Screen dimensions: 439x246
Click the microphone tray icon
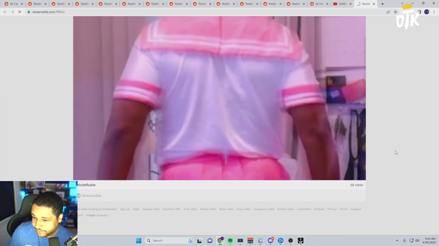[404, 241]
